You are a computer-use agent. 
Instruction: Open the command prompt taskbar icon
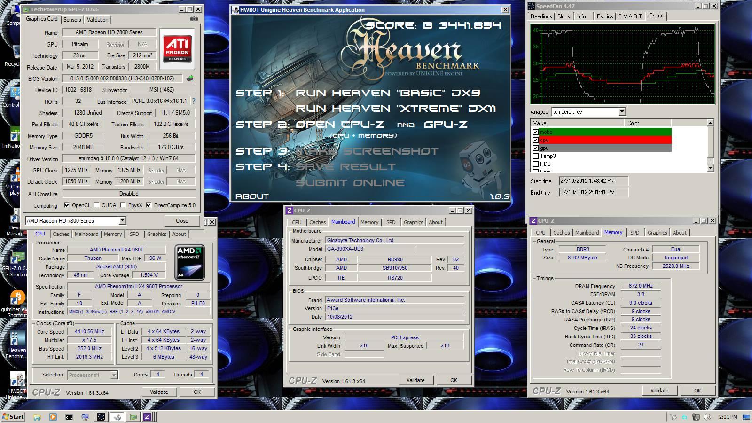pos(69,417)
